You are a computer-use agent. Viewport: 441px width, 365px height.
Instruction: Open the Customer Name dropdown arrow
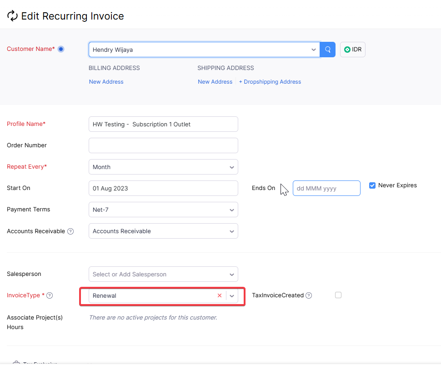tap(313, 50)
